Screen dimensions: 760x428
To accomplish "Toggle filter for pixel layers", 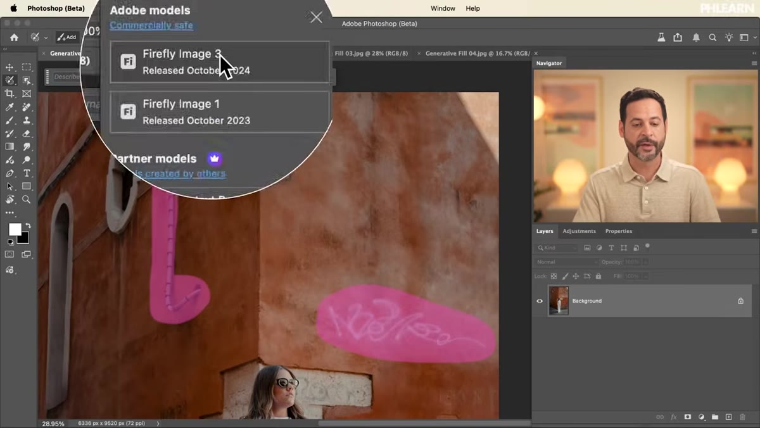I will click(x=587, y=248).
